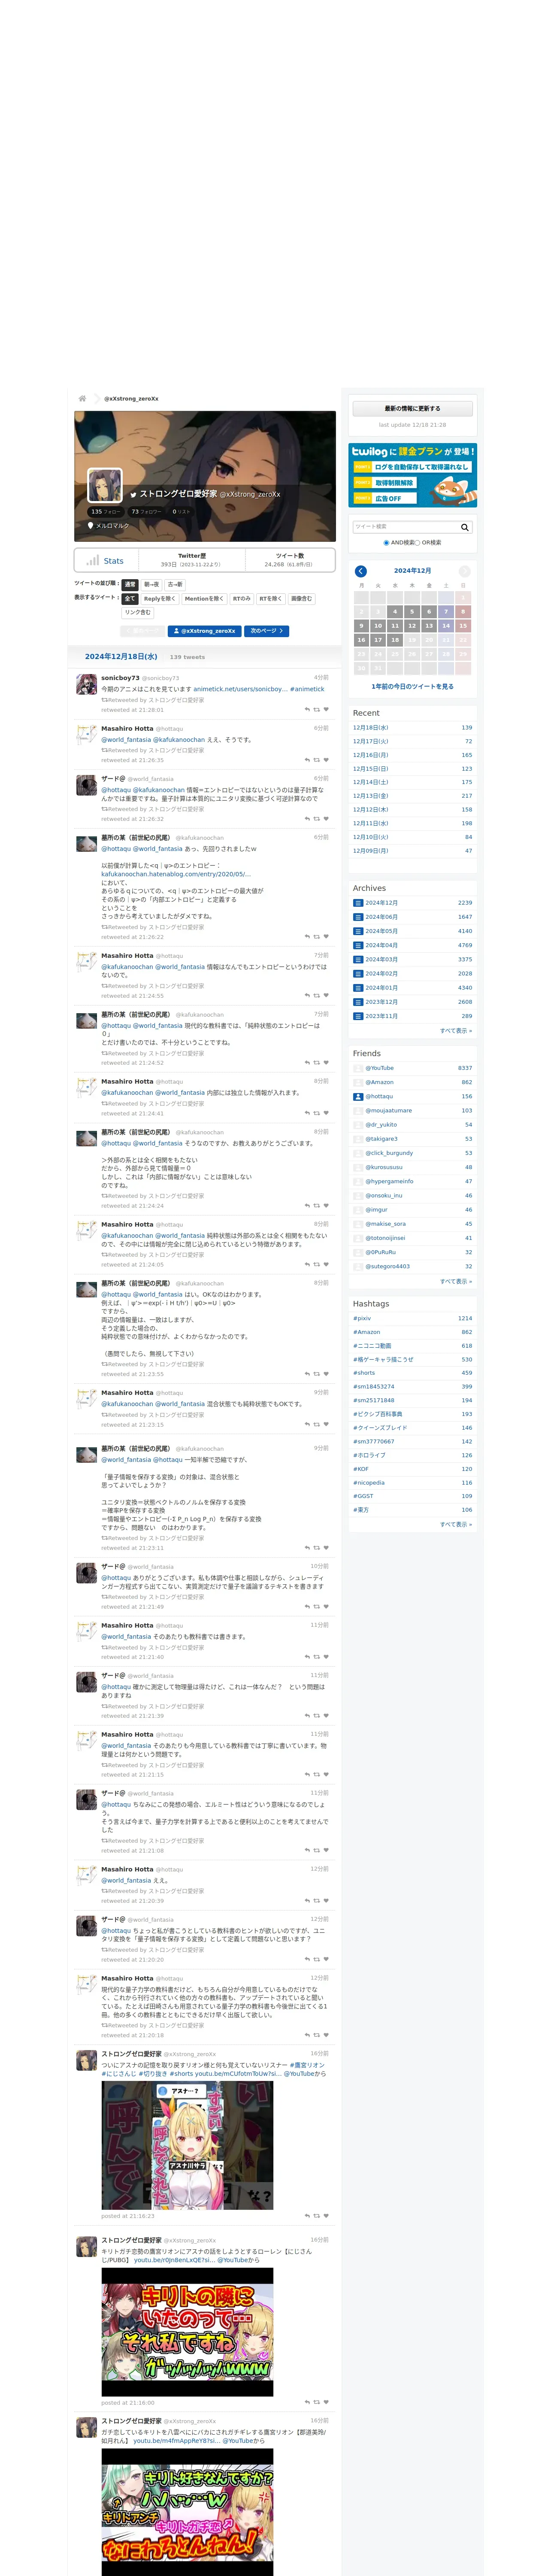Toggle Replyを除く filter
The width and height of the screenshot is (551, 2576).
click(159, 599)
